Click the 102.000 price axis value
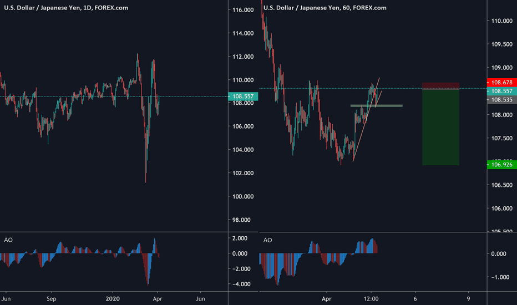517x305 pixels. [x=243, y=173]
